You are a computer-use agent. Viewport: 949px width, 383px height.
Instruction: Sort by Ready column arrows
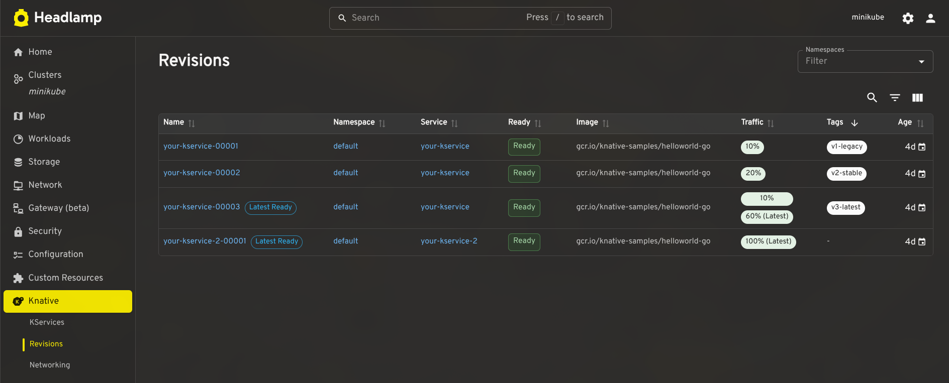[x=538, y=123]
